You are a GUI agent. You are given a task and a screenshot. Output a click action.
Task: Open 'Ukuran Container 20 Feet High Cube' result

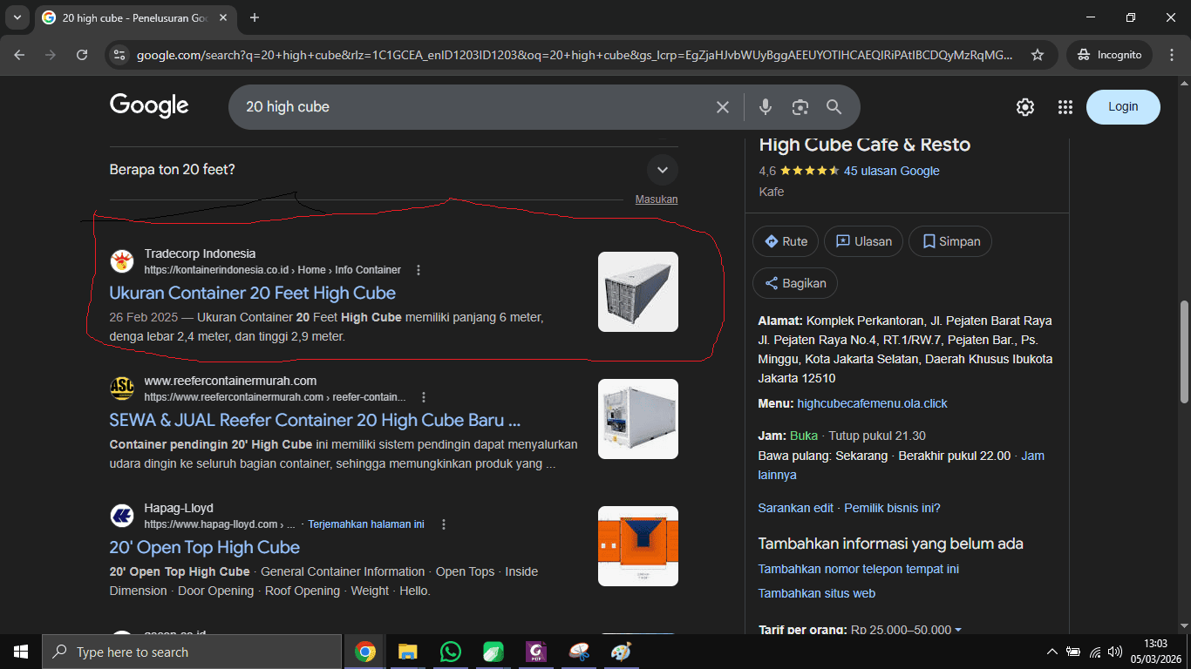coord(252,293)
